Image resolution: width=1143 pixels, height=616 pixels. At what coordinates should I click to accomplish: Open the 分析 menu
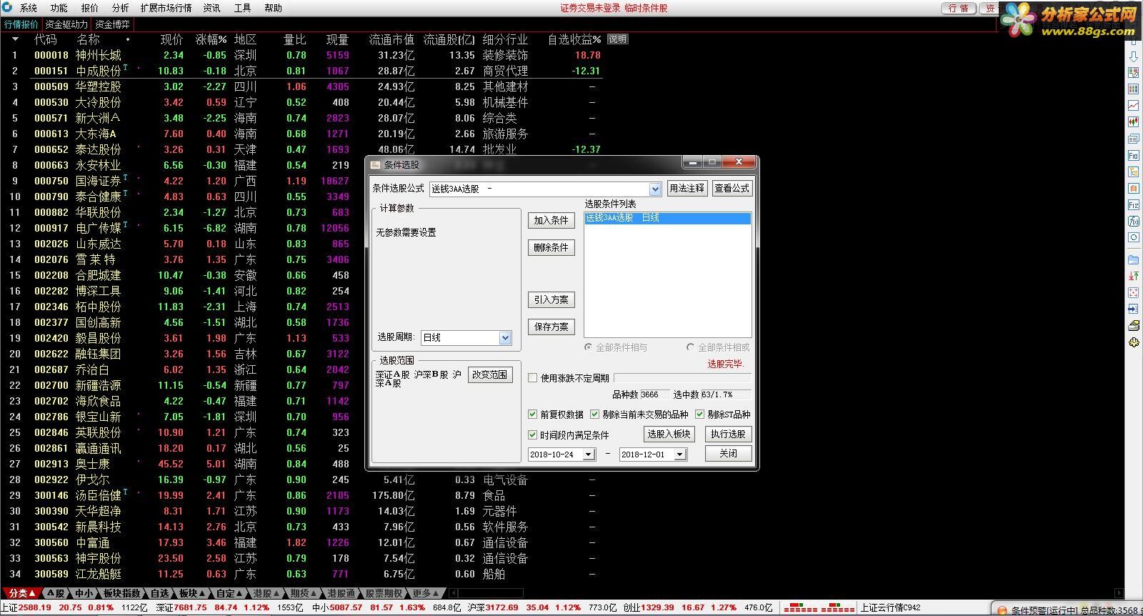(121, 8)
